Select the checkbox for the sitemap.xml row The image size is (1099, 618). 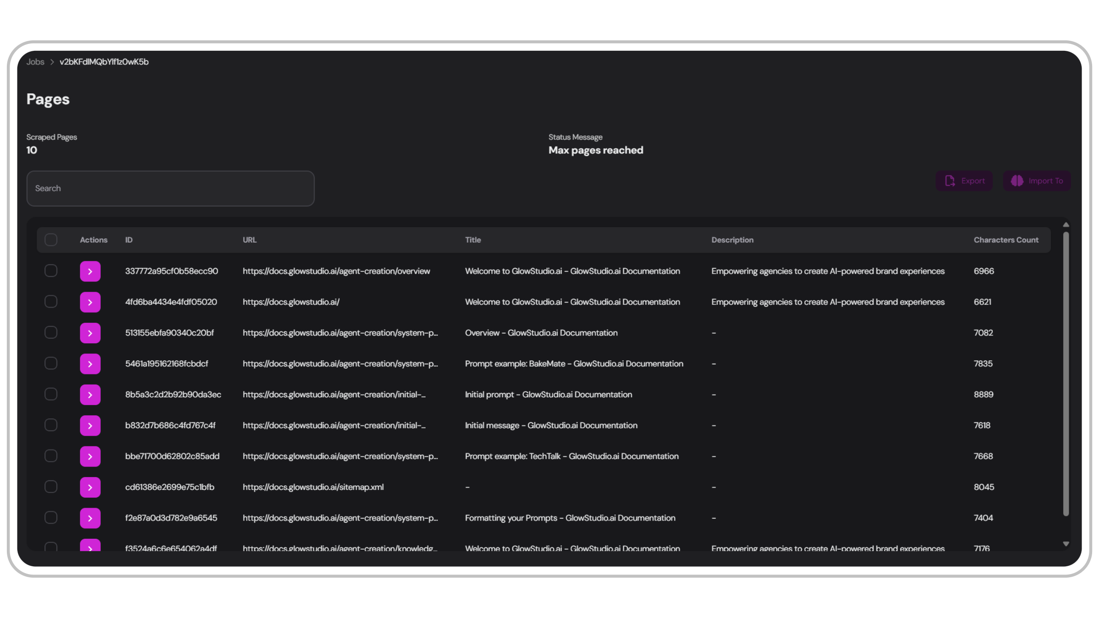coord(51,487)
